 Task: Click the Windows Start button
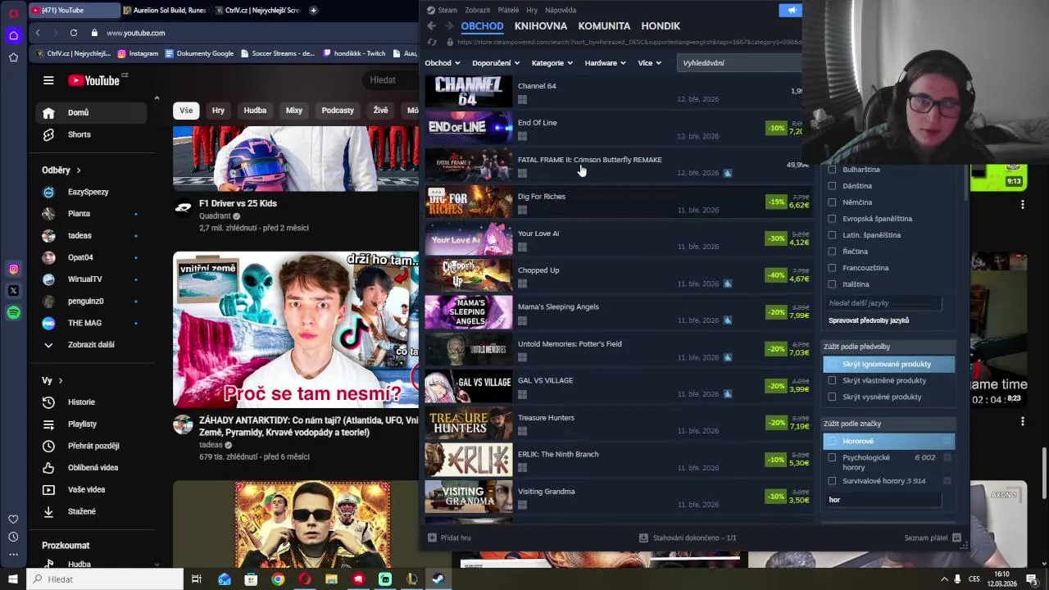point(12,579)
